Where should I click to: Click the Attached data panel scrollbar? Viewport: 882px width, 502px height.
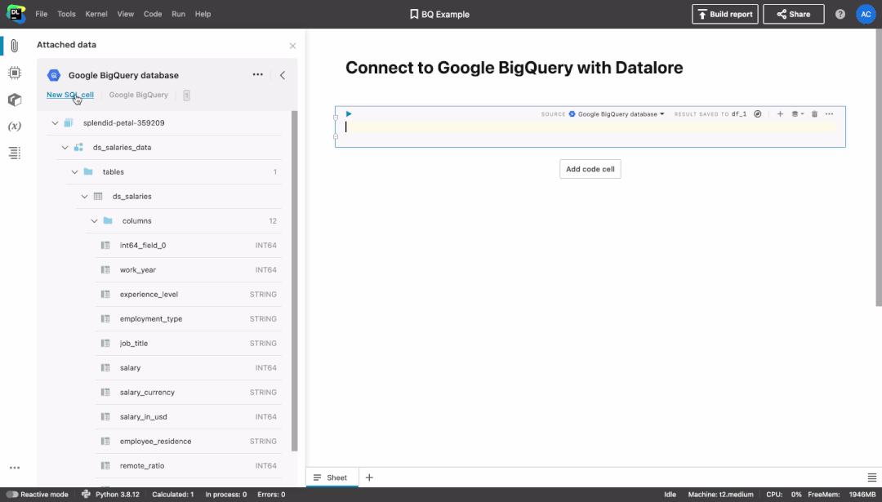coord(294,281)
